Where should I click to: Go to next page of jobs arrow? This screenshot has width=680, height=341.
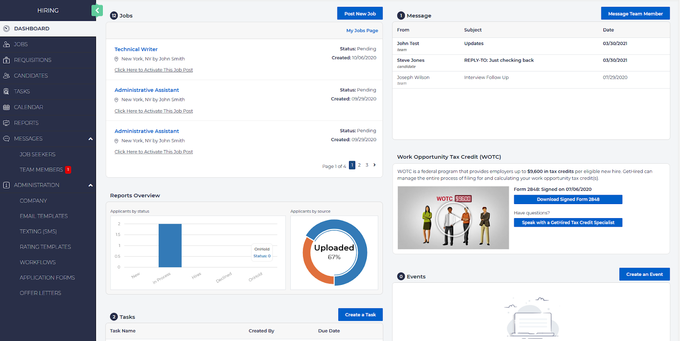(374, 165)
